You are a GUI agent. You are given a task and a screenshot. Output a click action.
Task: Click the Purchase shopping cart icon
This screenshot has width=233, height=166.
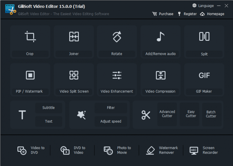(x=155, y=14)
